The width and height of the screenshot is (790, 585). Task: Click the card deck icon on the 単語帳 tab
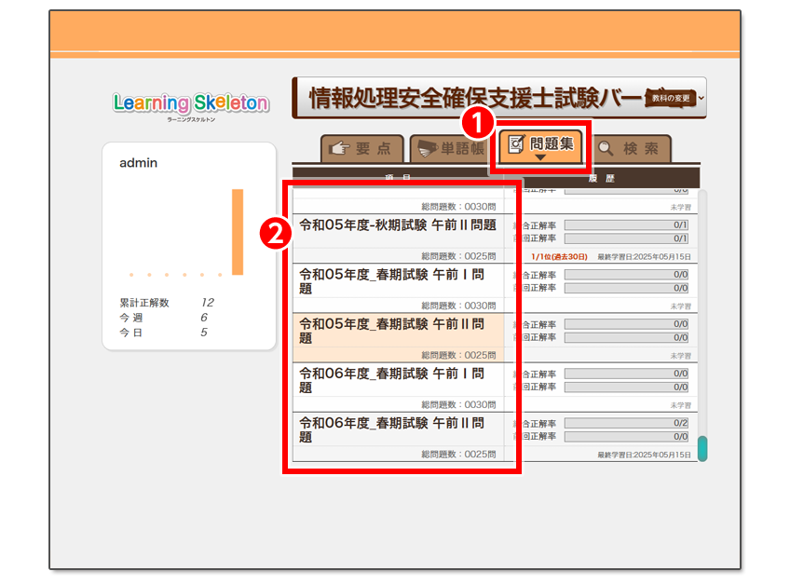(428, 148)
